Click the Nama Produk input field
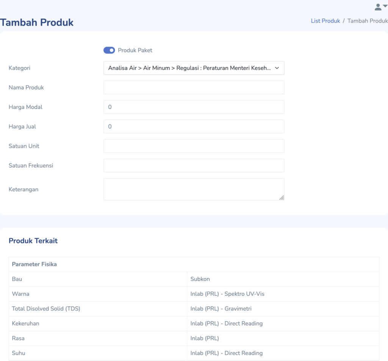Image resolution: width=388 pixels, height=361 pixels. pos(194,87)
